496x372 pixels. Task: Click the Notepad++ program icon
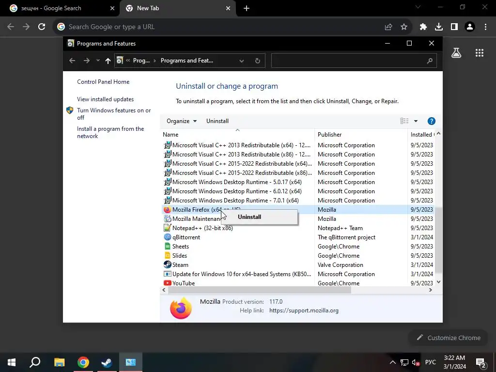(167, 228)
